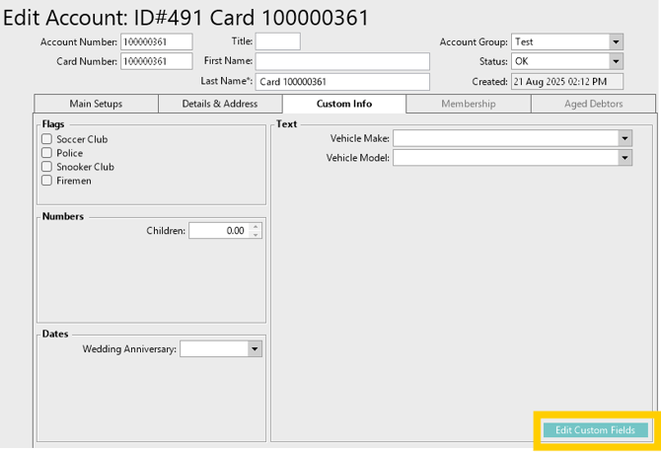Image resolution: width=661 pixels, height=452 pixels.
Task: Tick the Soccer Club checkbox
Action: pos(46,140)
